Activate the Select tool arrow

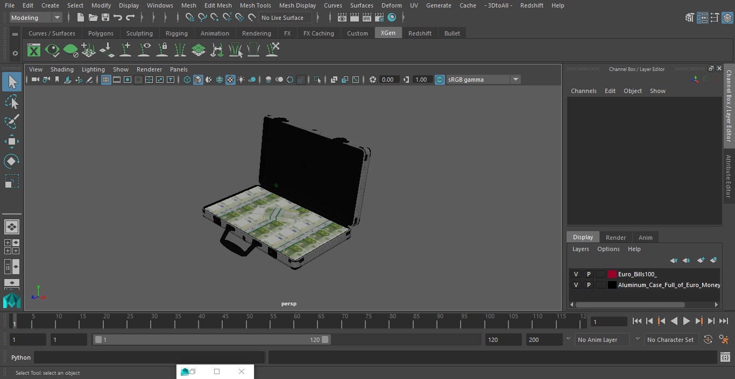(x=12, y=82)
